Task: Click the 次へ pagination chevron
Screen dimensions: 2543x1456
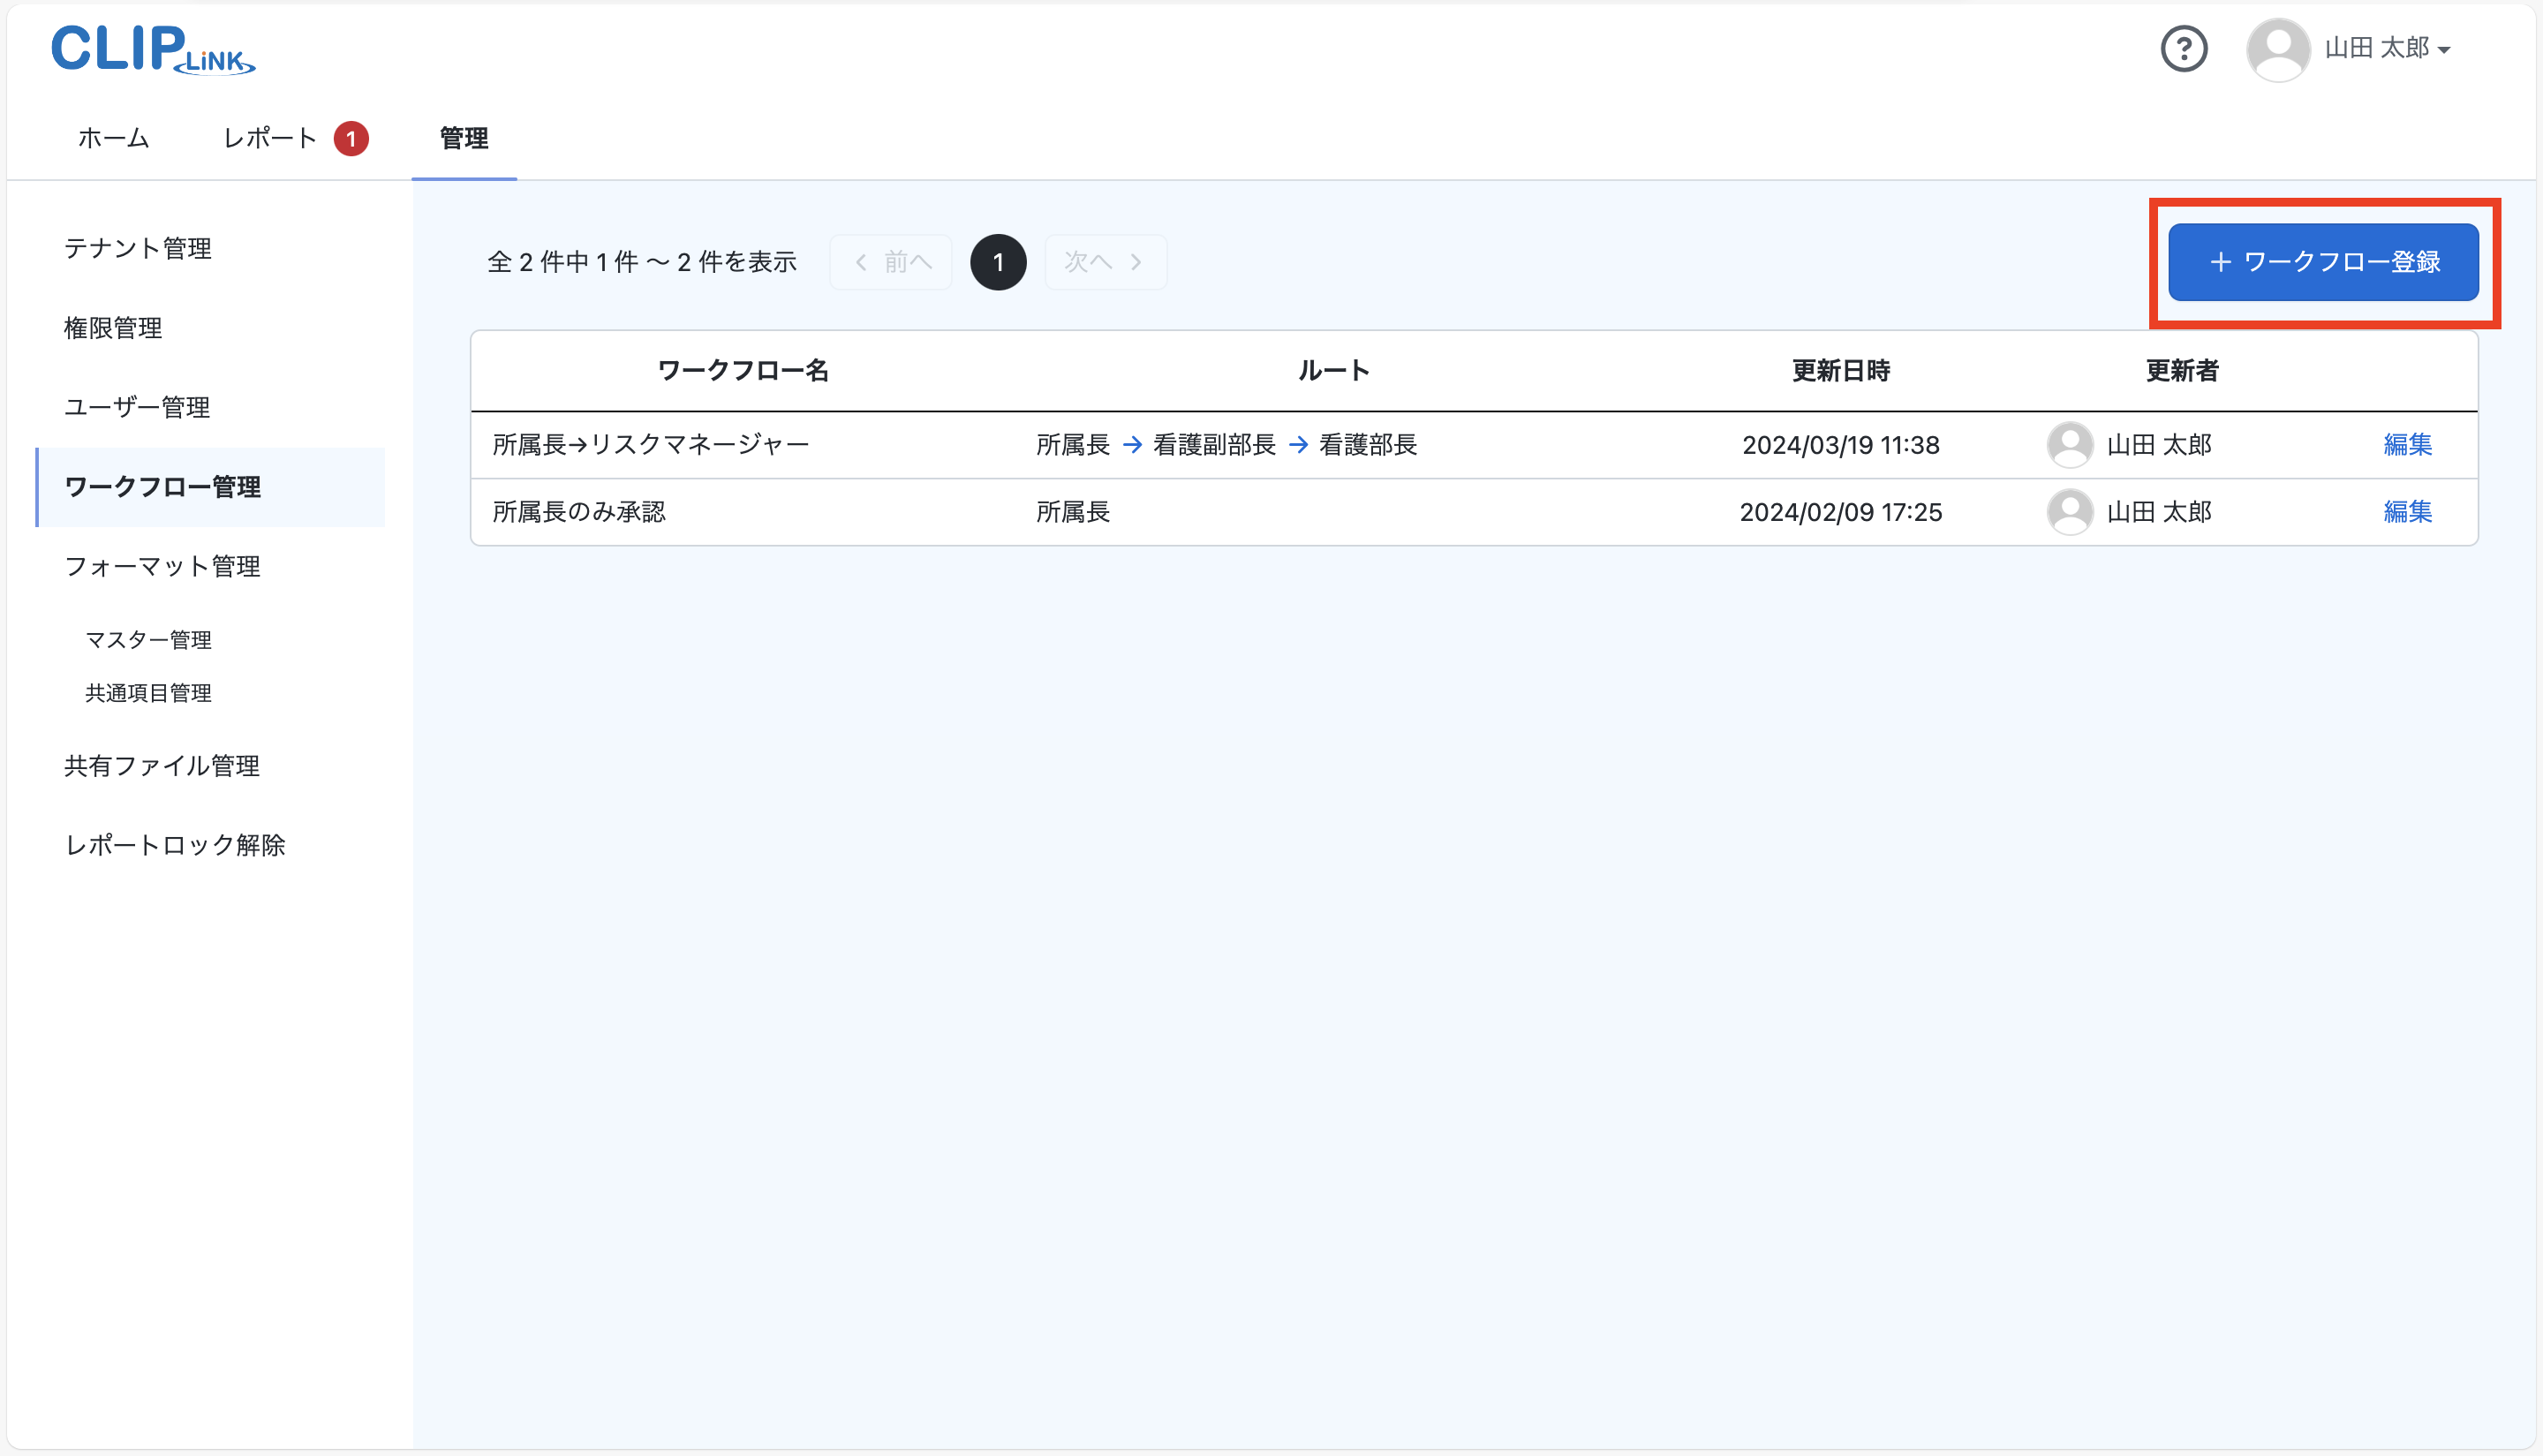Action: pos(1137,261)
